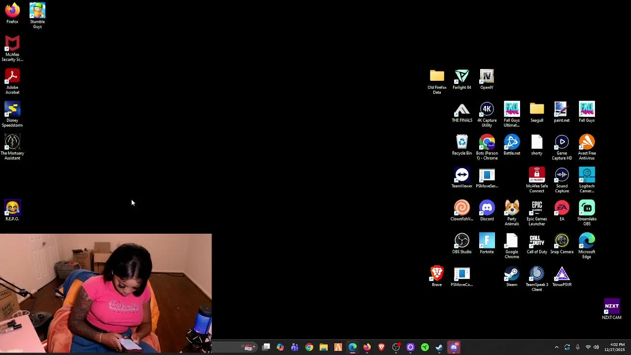Open File Explorer from the taskbar
631x355 pixels.
pyautogui.click(x=324, y=347)
